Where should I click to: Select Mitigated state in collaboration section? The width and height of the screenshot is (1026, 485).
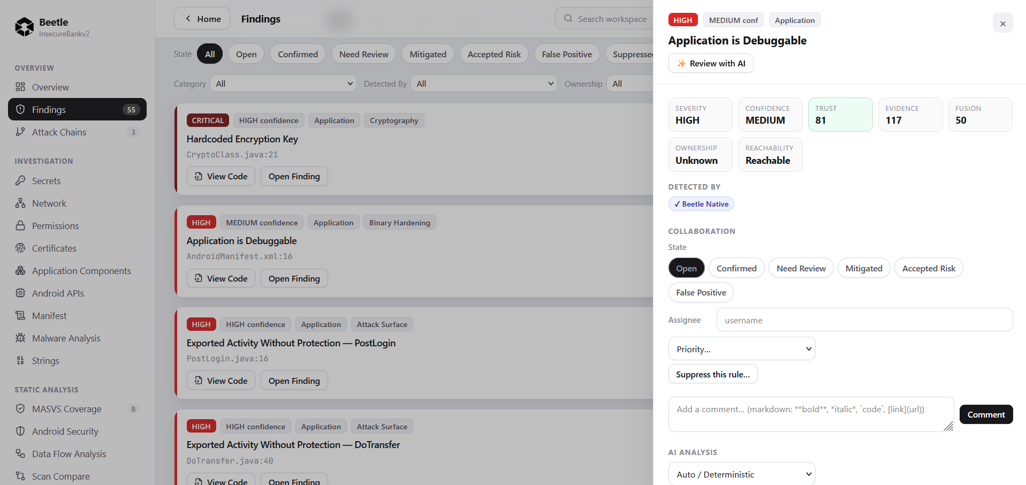pyautogui.click(x=864, y=268)
